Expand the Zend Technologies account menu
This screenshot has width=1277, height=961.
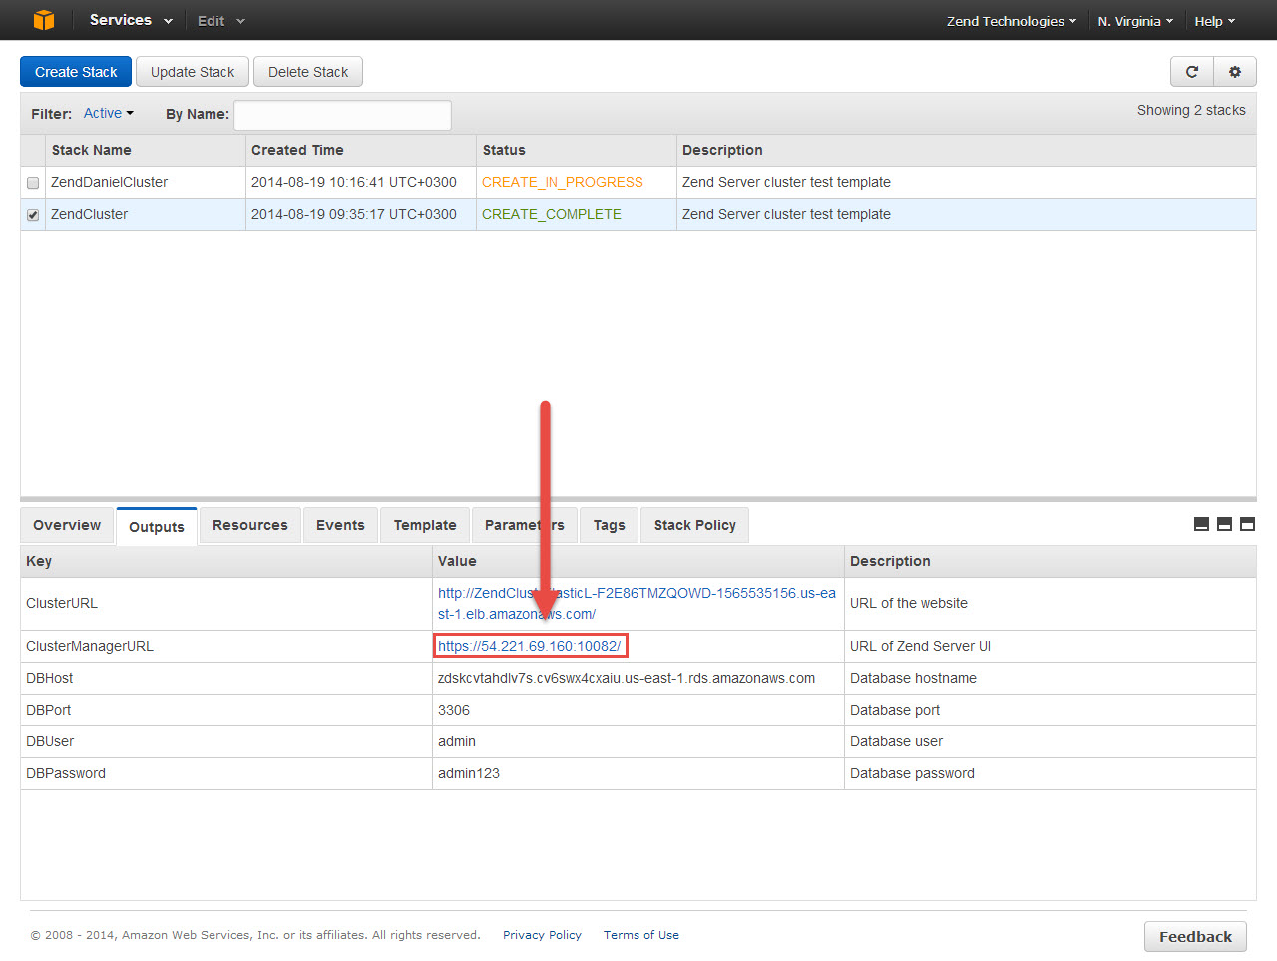[x=1011, y=21]
